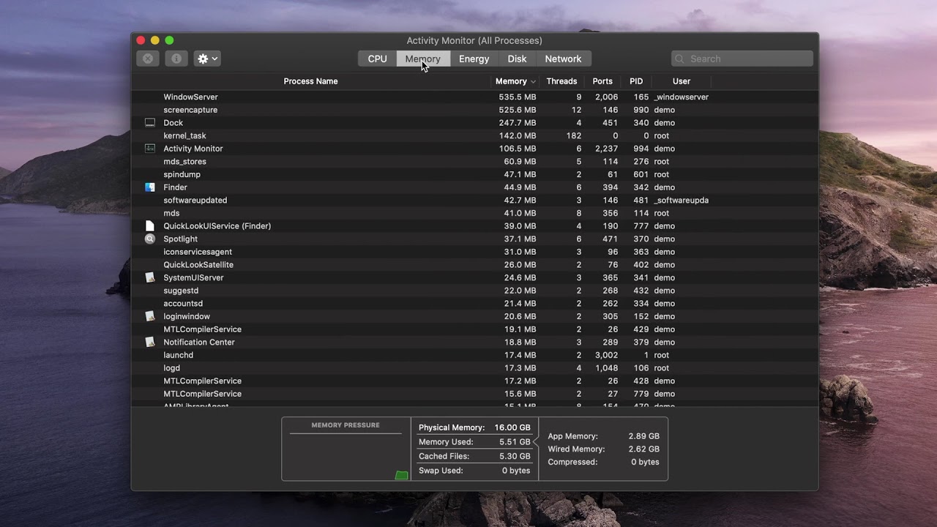Click the Swap Used 0 bytes entry

point(474,471)
